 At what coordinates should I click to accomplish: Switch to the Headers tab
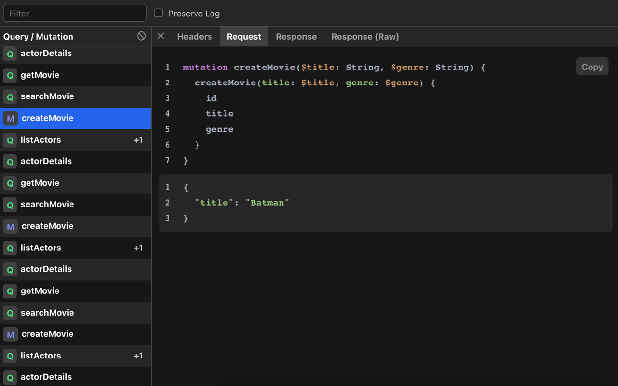(x=195, y=36)
